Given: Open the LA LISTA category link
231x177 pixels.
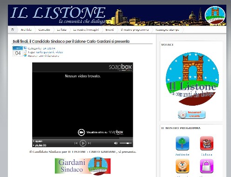Looking at the screenshot, I should (49, 48).
